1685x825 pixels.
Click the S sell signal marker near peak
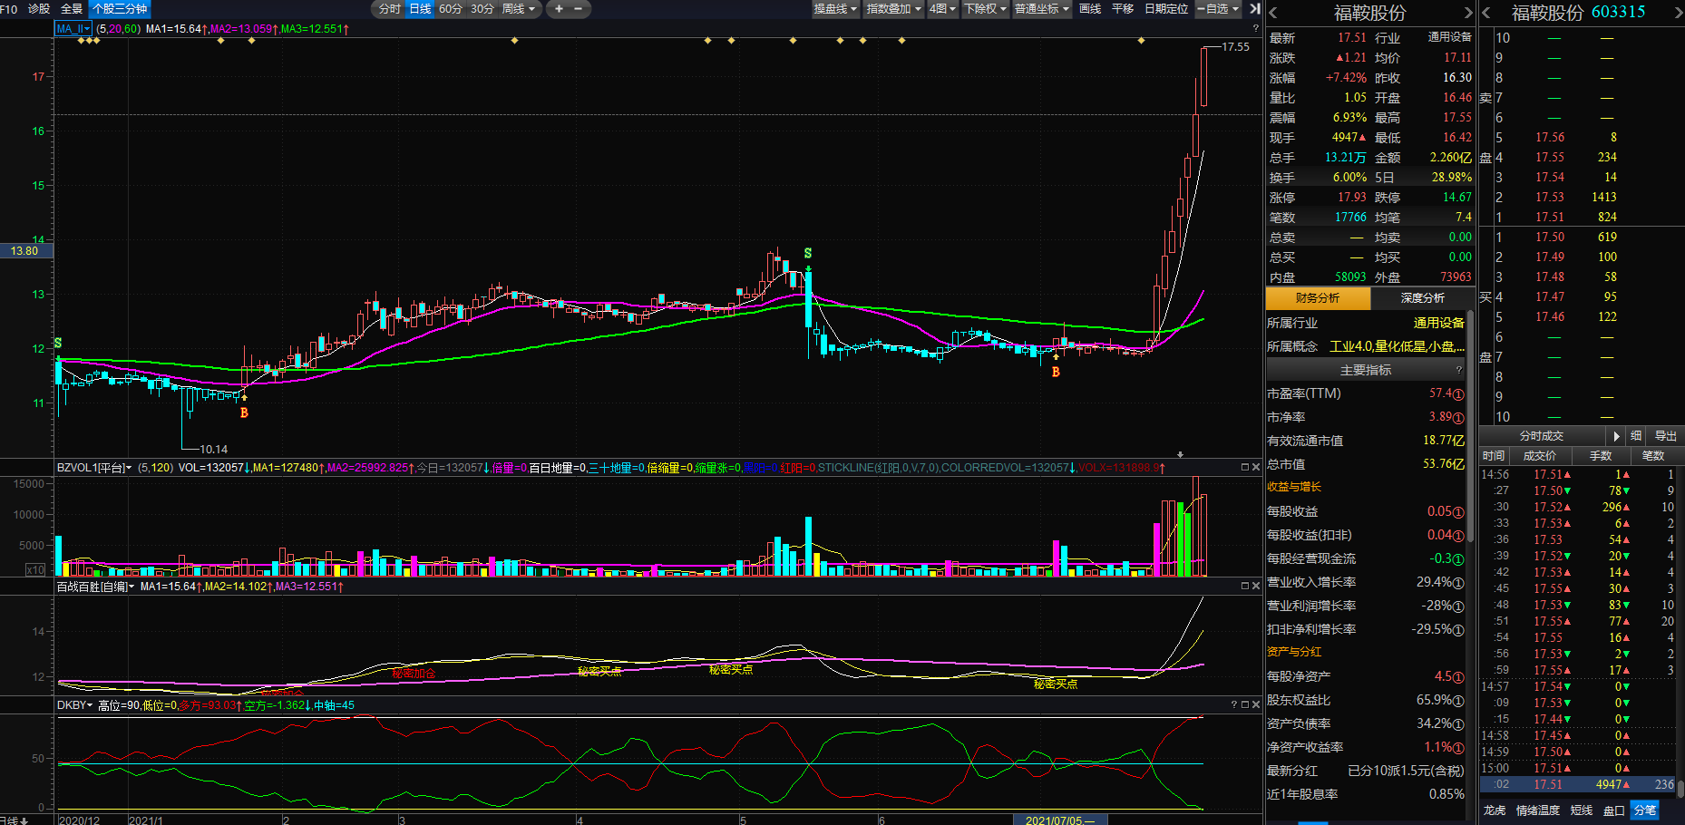click(808, 254)
